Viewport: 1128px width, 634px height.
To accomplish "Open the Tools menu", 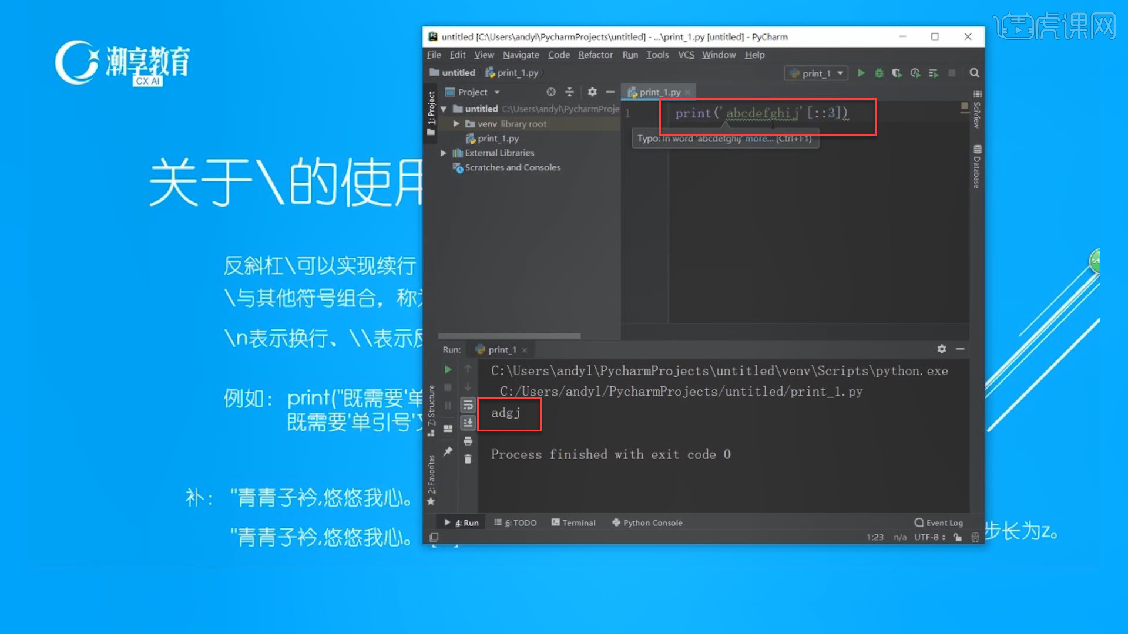I will point(657,55).
